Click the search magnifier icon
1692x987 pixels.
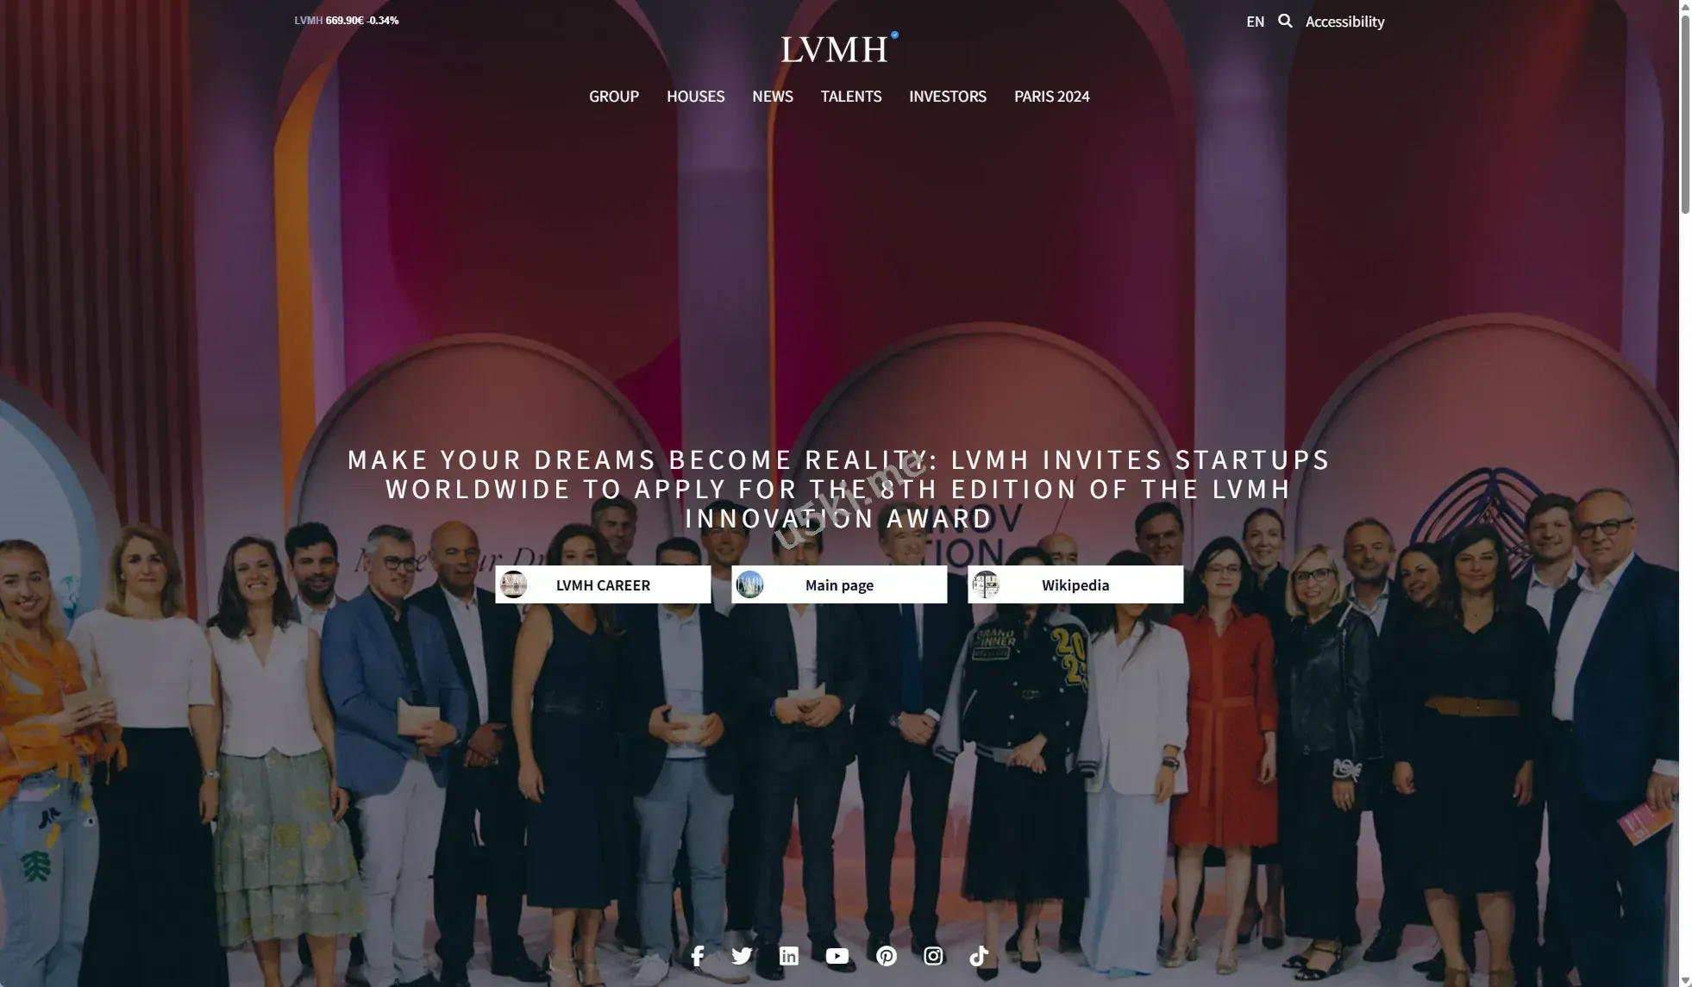(1285, 21)
